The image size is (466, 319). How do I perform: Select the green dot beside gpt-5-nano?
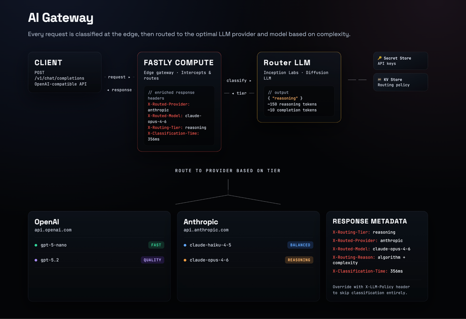(36, 245)
